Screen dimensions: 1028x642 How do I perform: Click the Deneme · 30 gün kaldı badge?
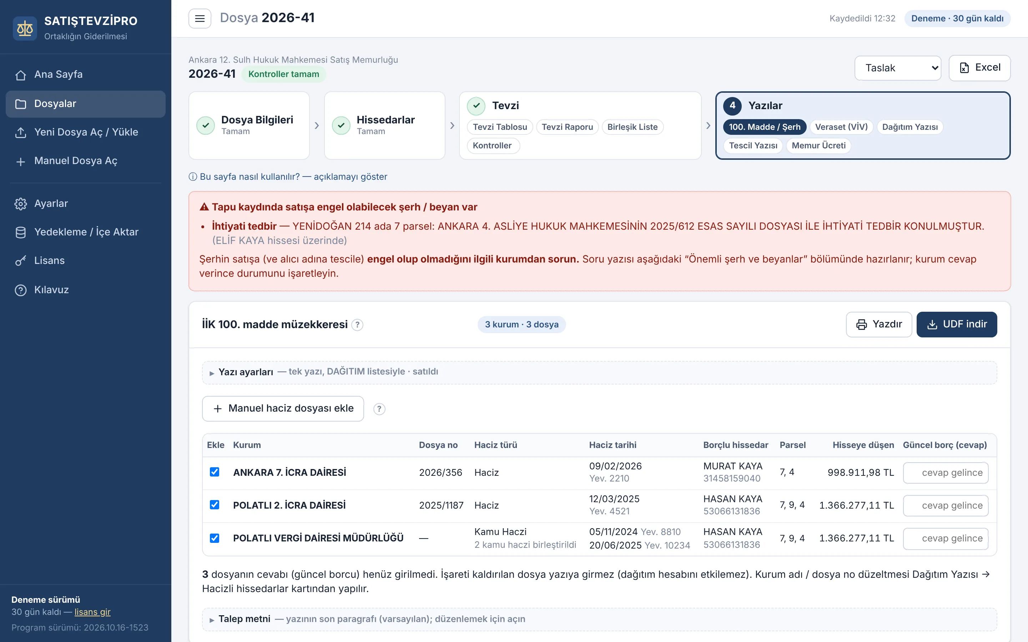click(957, 19)
